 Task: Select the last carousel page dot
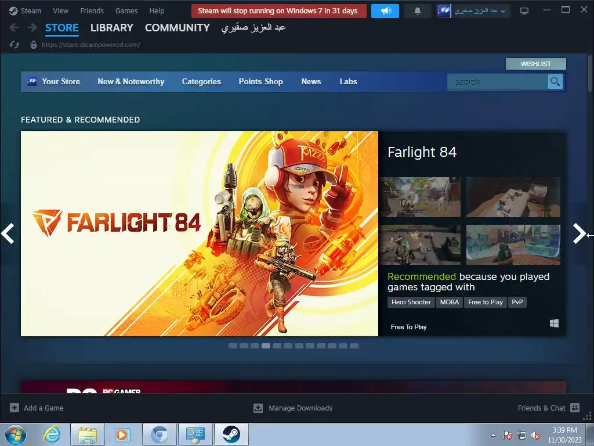(x=354, y=346)
